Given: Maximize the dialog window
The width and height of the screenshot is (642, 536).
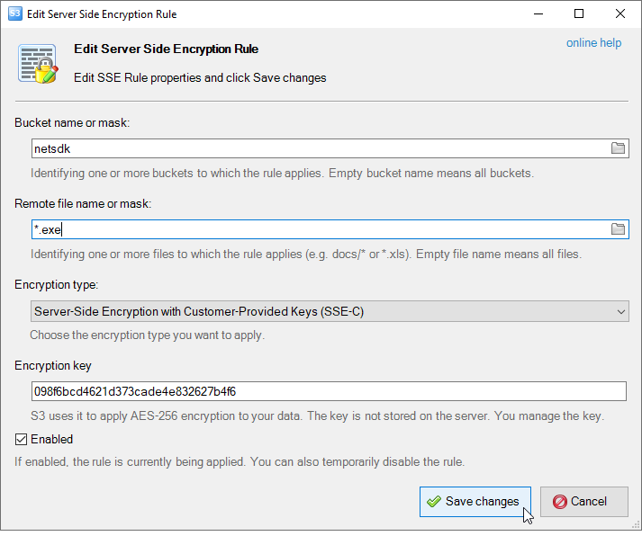Looking at the screenshot, I should tap(579, 13).
